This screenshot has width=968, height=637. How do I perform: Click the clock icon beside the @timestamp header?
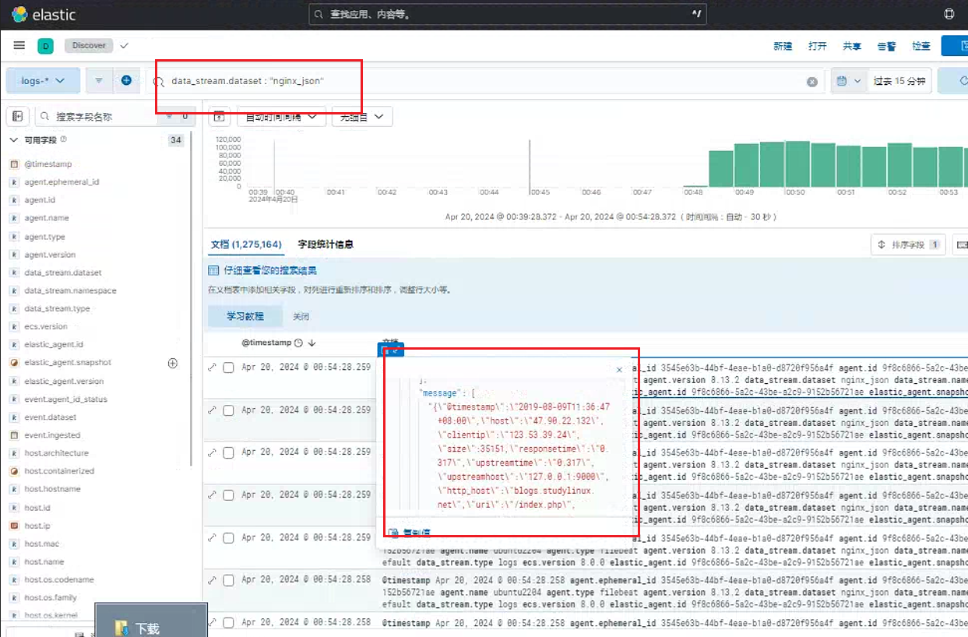click(298, 343)
